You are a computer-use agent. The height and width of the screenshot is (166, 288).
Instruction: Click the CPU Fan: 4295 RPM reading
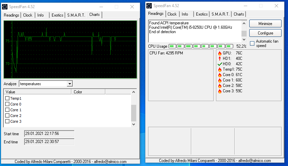[x=166, y=53]
